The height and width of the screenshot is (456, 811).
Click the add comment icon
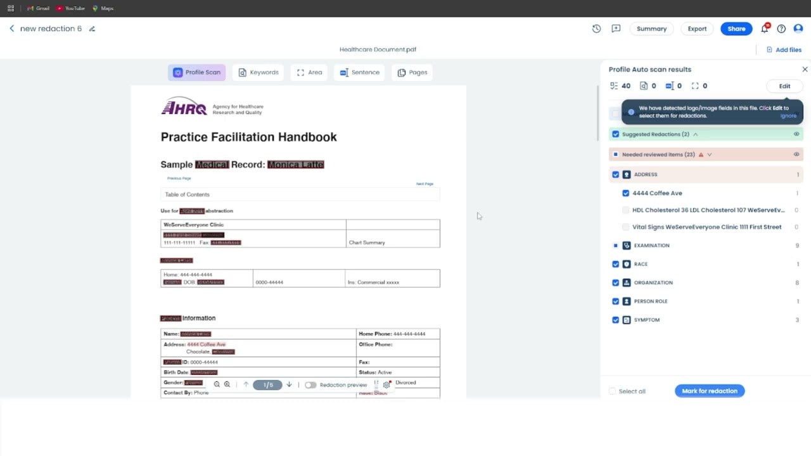616,28
